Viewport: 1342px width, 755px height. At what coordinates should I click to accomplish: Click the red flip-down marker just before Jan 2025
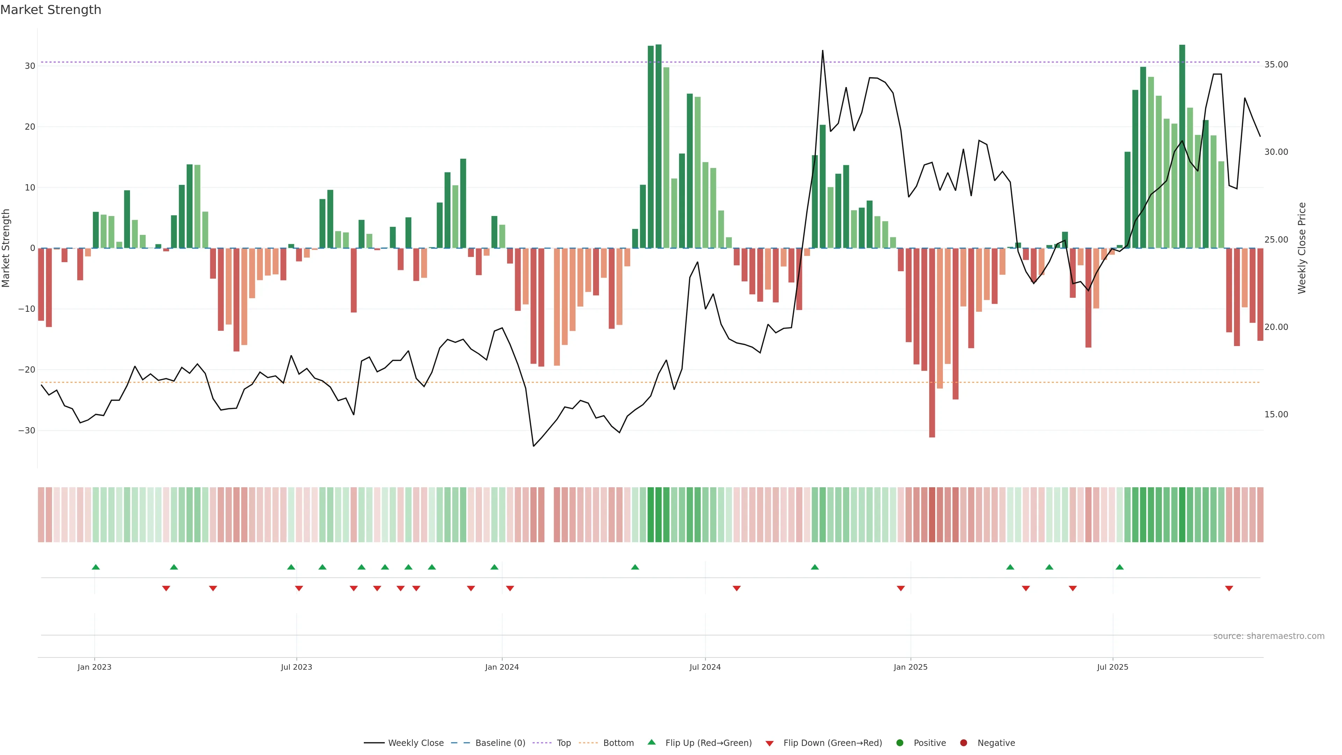point(901,588)
